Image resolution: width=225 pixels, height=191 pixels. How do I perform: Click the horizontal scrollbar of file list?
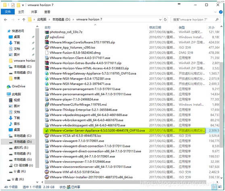125,182
